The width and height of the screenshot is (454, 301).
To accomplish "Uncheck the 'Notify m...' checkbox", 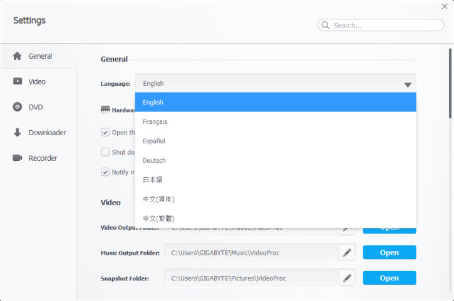I will tap(105, 172).
